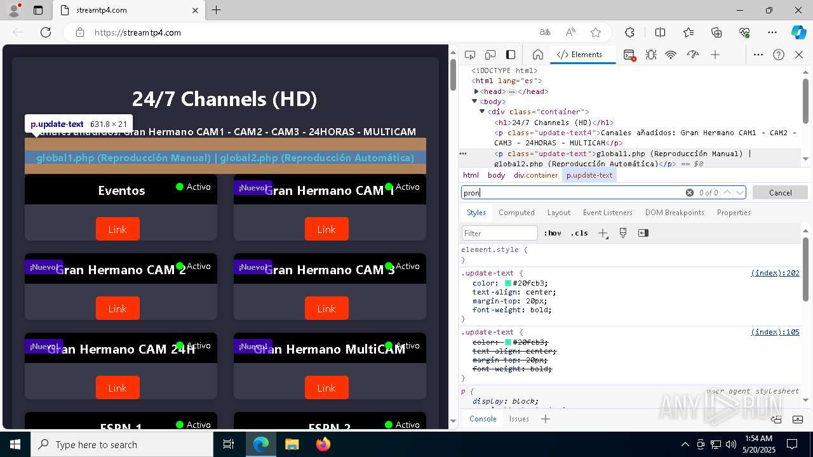Toggle the .cls element classes panel
This screenshot has height=457, width=813.
(x=579, y=233)
